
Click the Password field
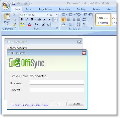click(x=57, y=90)
